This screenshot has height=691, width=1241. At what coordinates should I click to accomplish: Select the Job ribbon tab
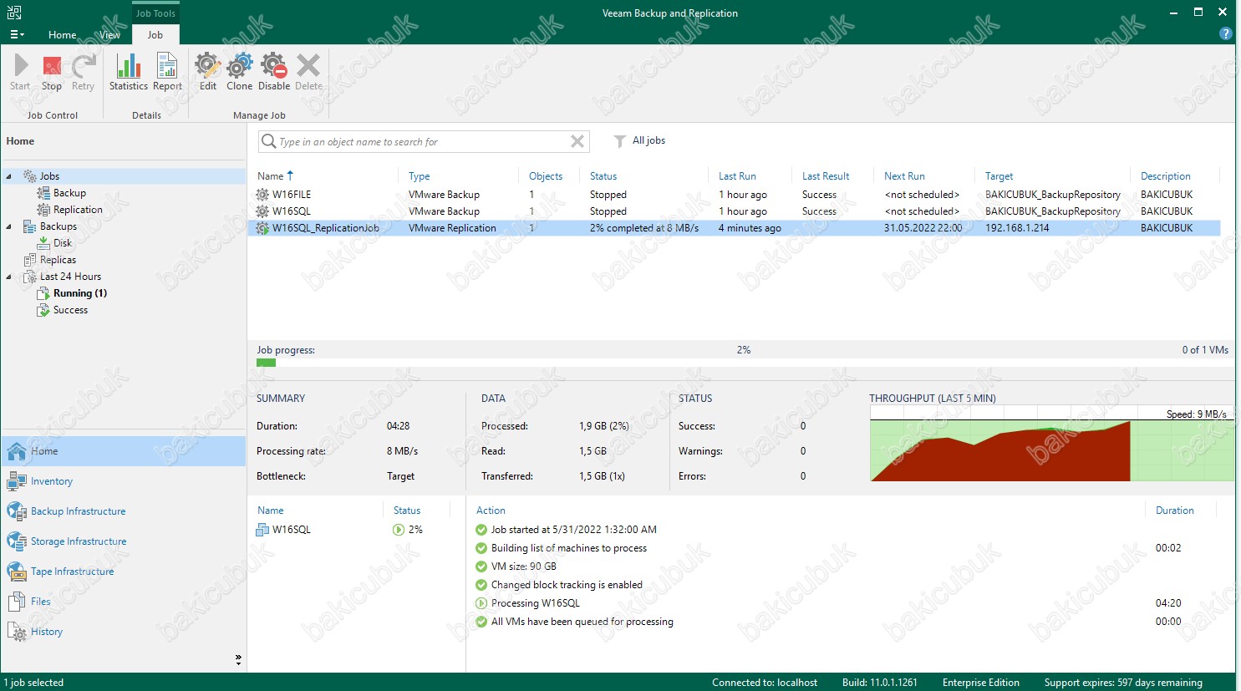click(x=155, y=35)
